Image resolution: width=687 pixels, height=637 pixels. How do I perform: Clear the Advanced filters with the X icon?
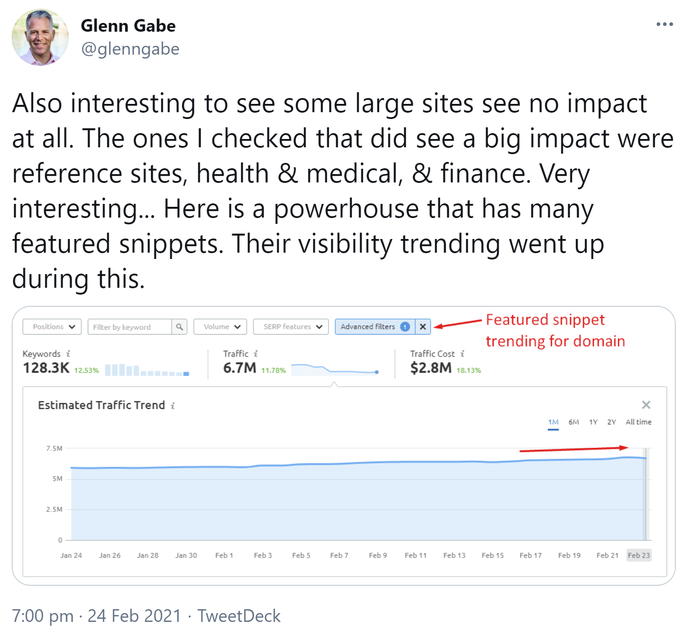(422, 327)
